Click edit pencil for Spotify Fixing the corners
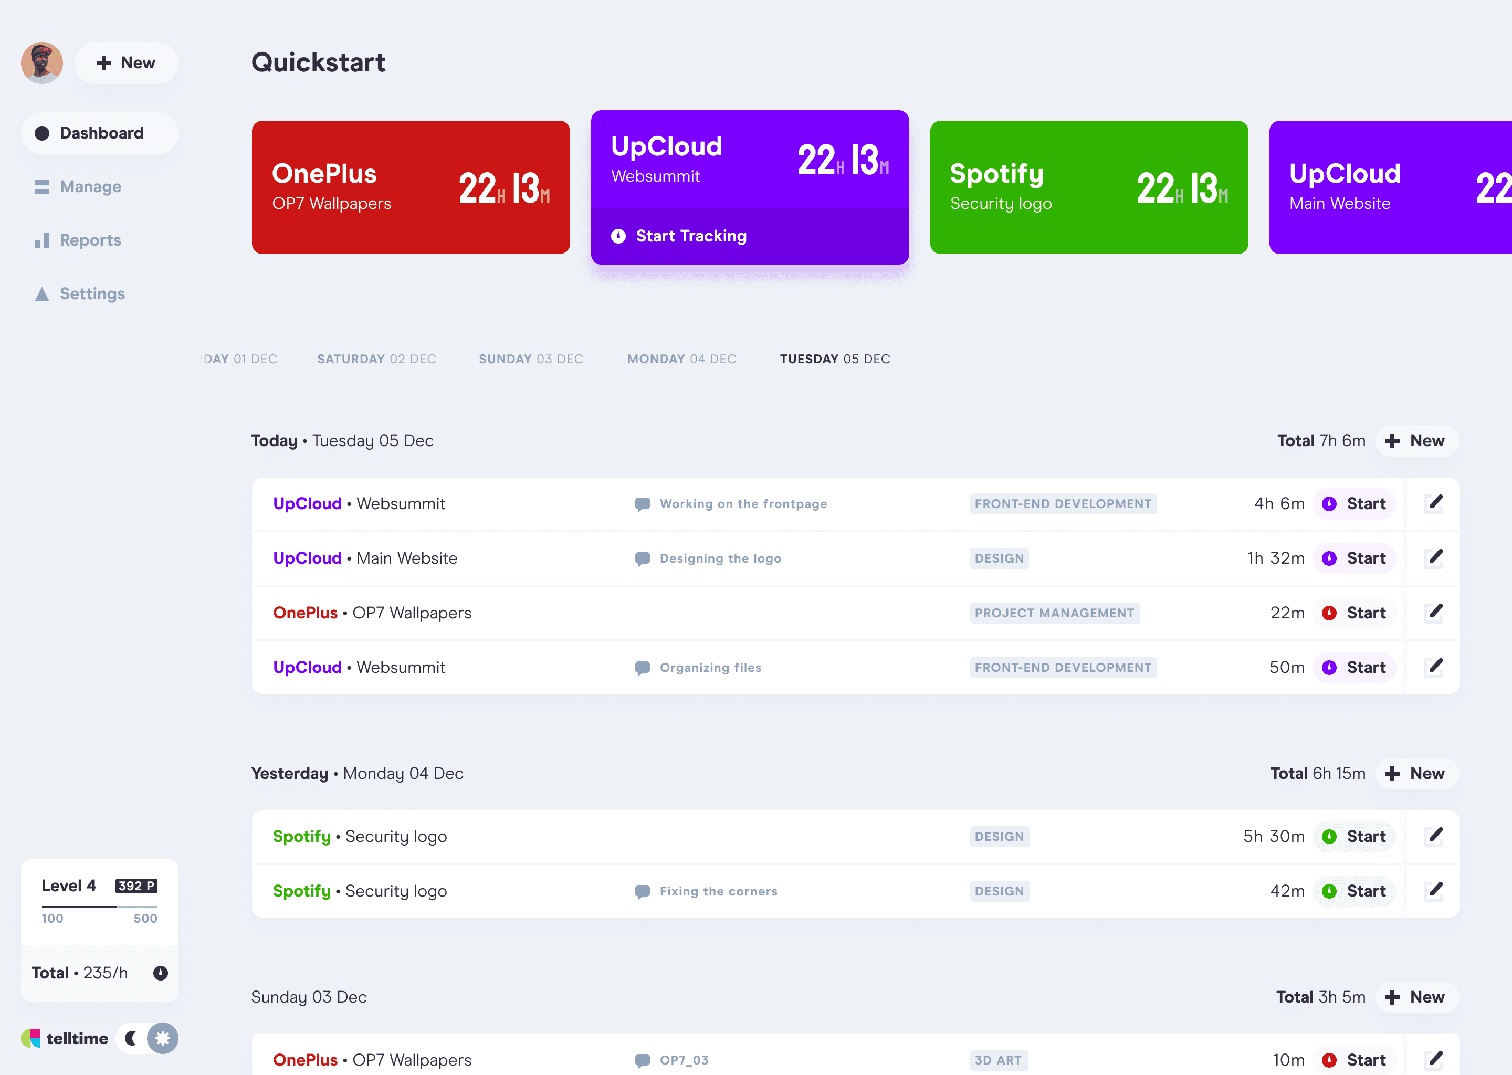This screenshot has height=1075, width=1512. point(1434,890)
